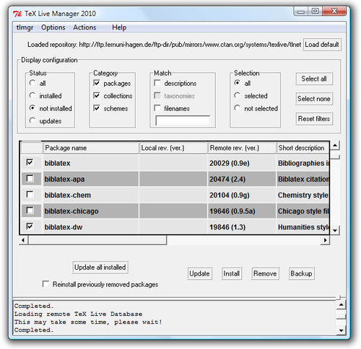Click log pane scroll up arrow
361x349 pixels.
pos(341,305)
